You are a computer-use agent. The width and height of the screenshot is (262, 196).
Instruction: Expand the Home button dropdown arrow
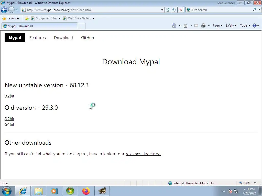pyautogui.click(x=180, y=26)
